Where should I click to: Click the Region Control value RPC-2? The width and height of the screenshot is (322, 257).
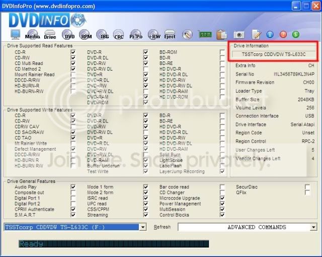[x=308, y=141]
